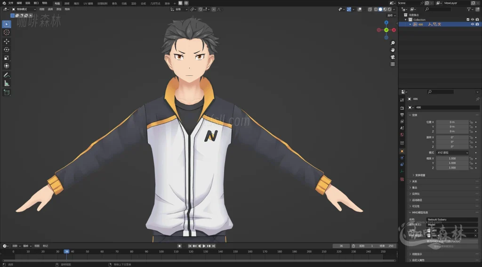Open the Scene properties tab

click(402, 128)
